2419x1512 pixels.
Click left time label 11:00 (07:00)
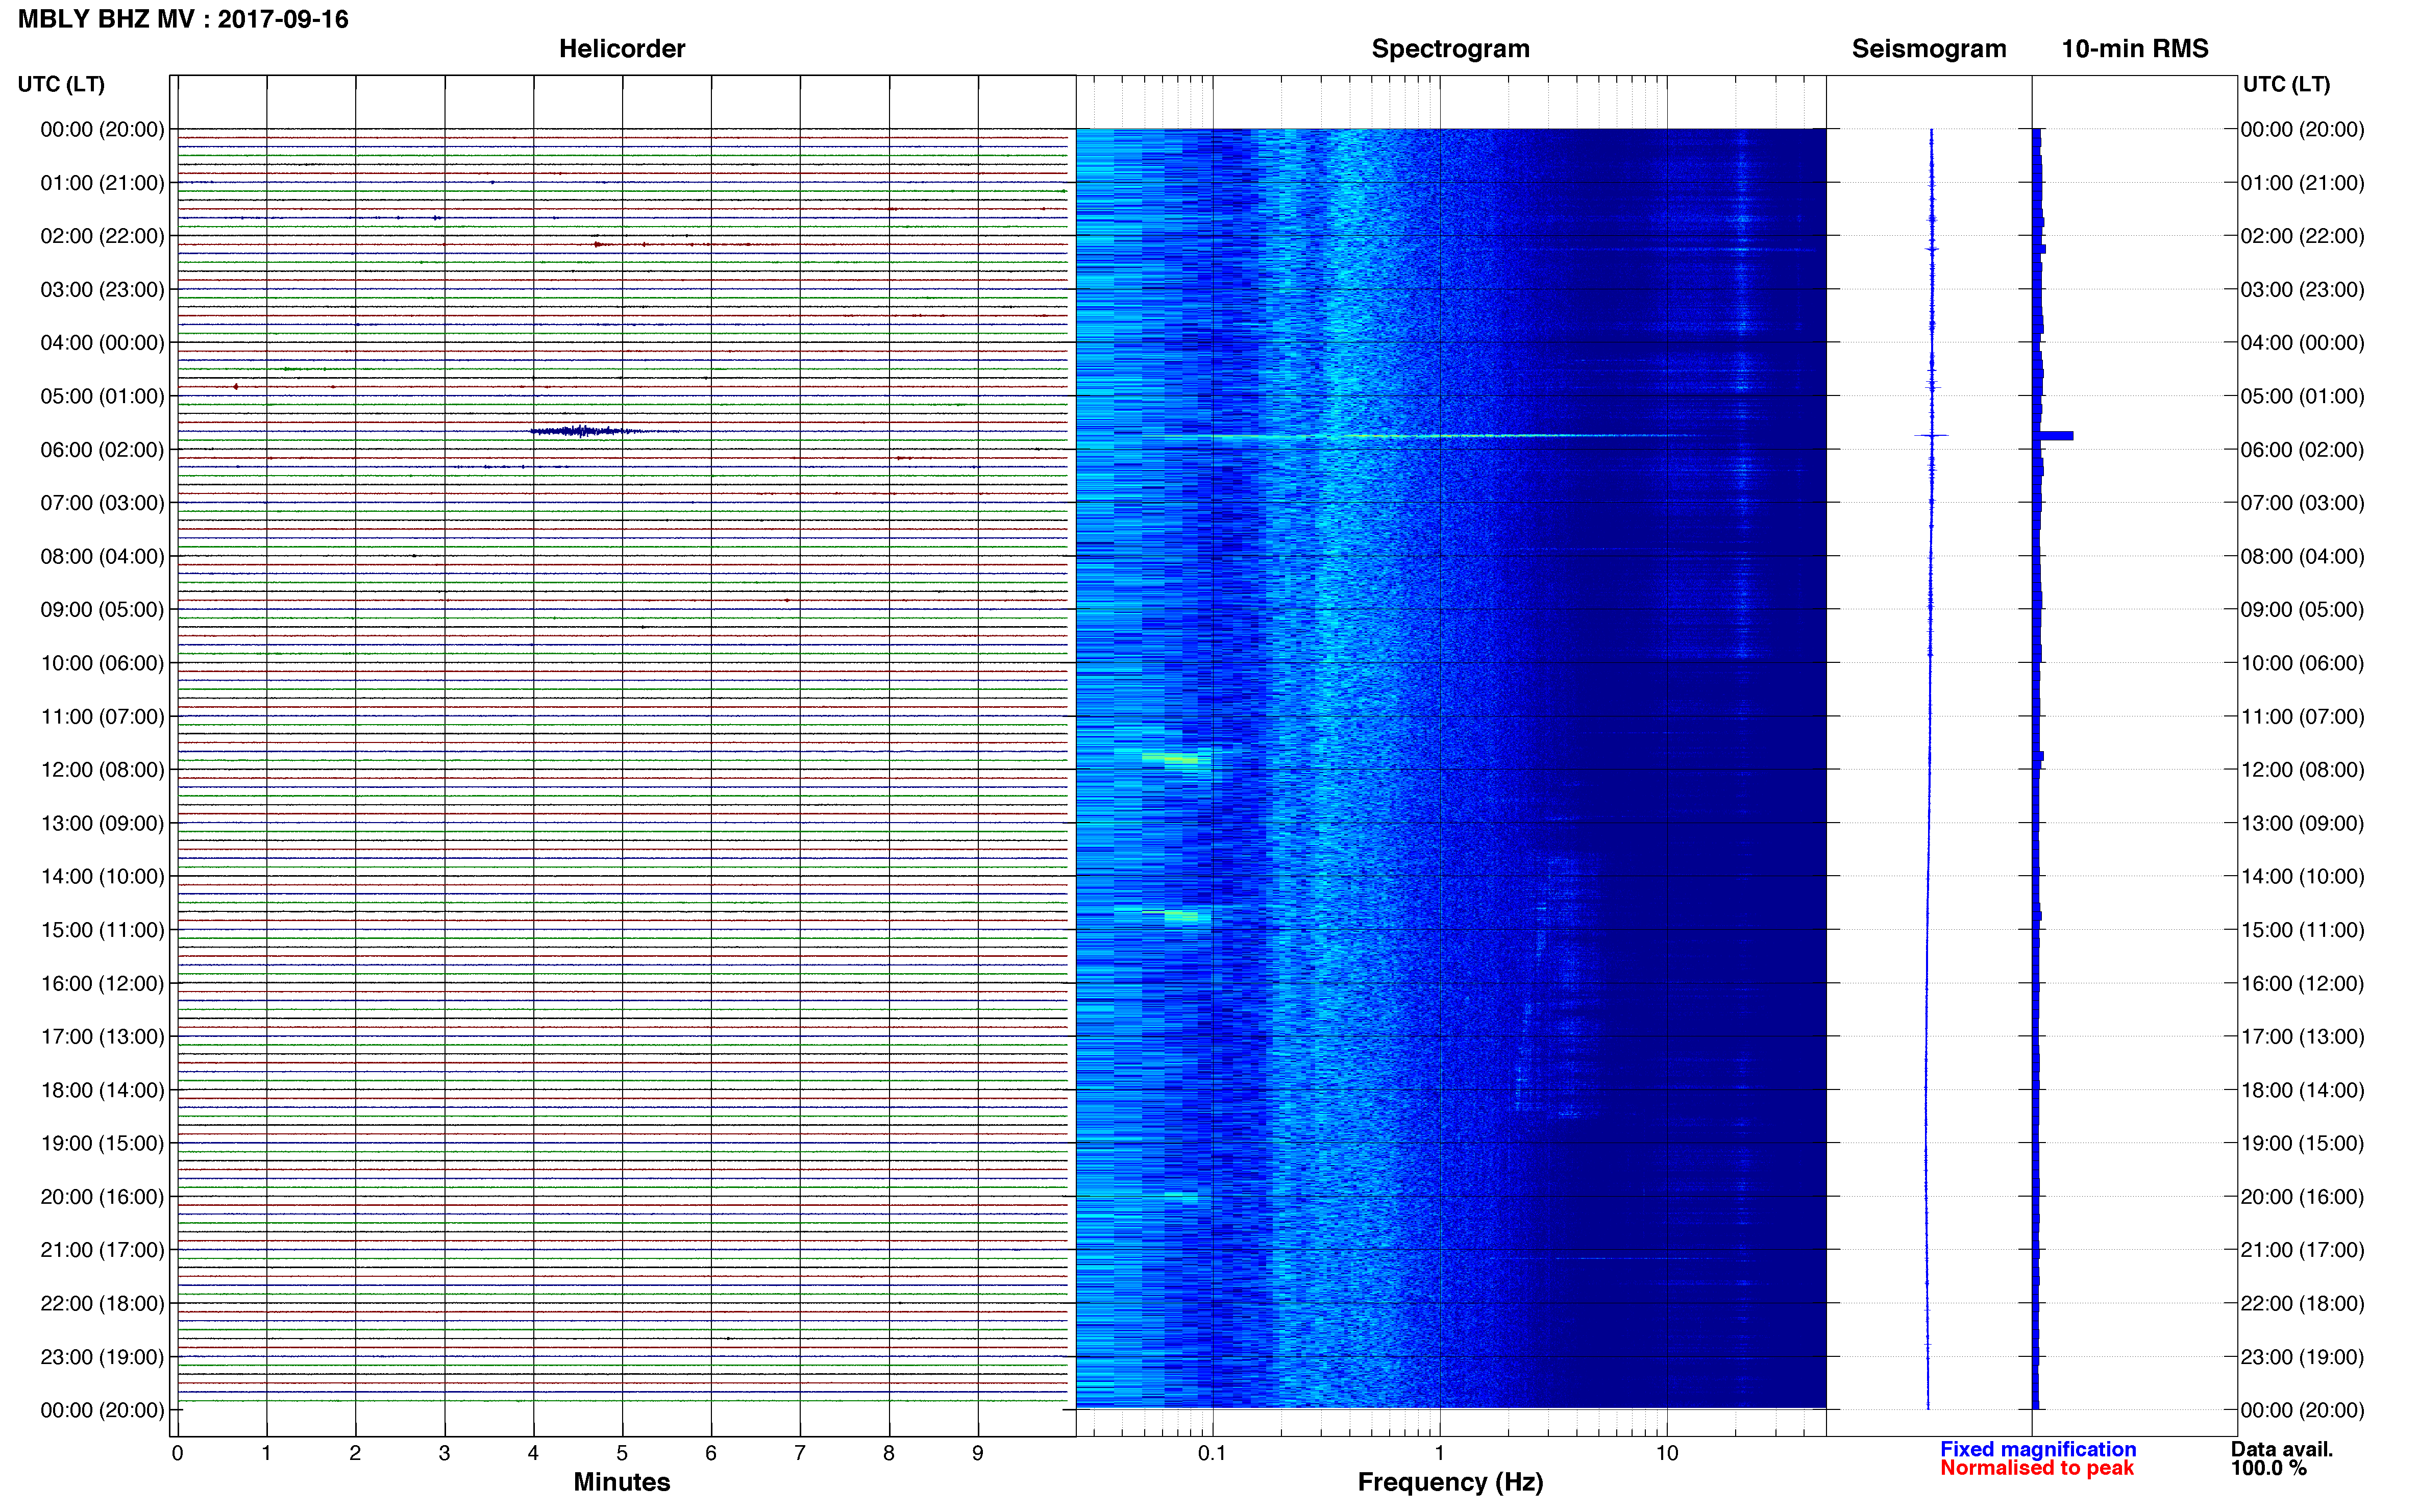pyautogui.click(x=102, y=716)
